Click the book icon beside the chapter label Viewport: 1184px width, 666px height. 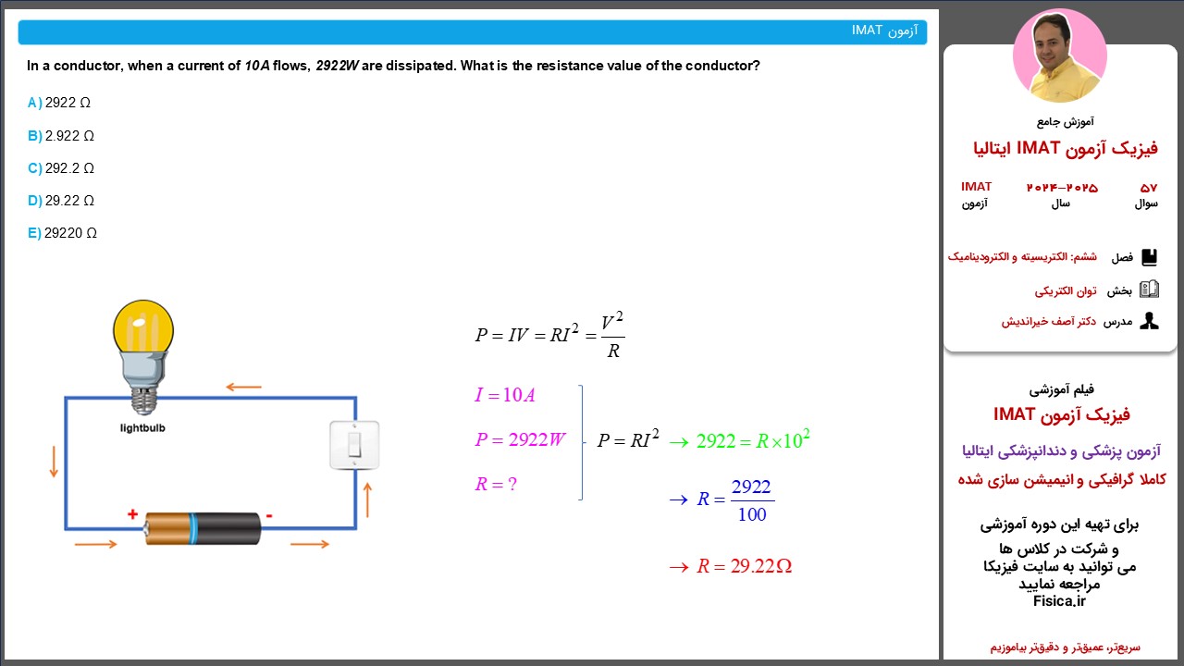point(1149,257)
